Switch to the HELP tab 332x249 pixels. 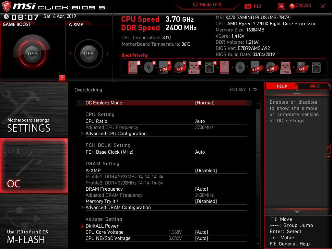(x=282, y=86)
